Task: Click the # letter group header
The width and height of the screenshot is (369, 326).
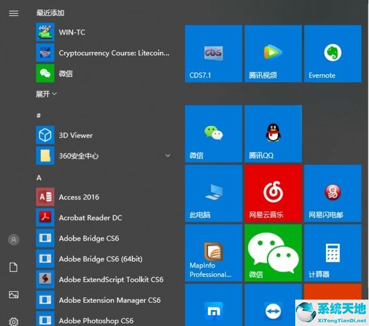Action: 39,115
